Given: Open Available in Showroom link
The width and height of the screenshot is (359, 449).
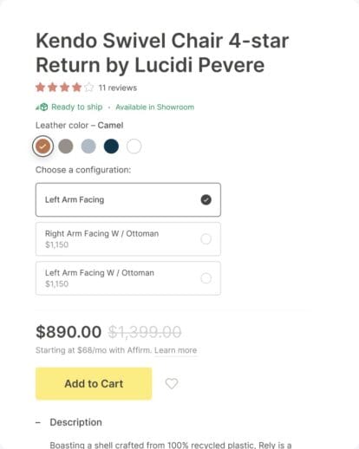Looking at the screenshot, I should point(155,107).
